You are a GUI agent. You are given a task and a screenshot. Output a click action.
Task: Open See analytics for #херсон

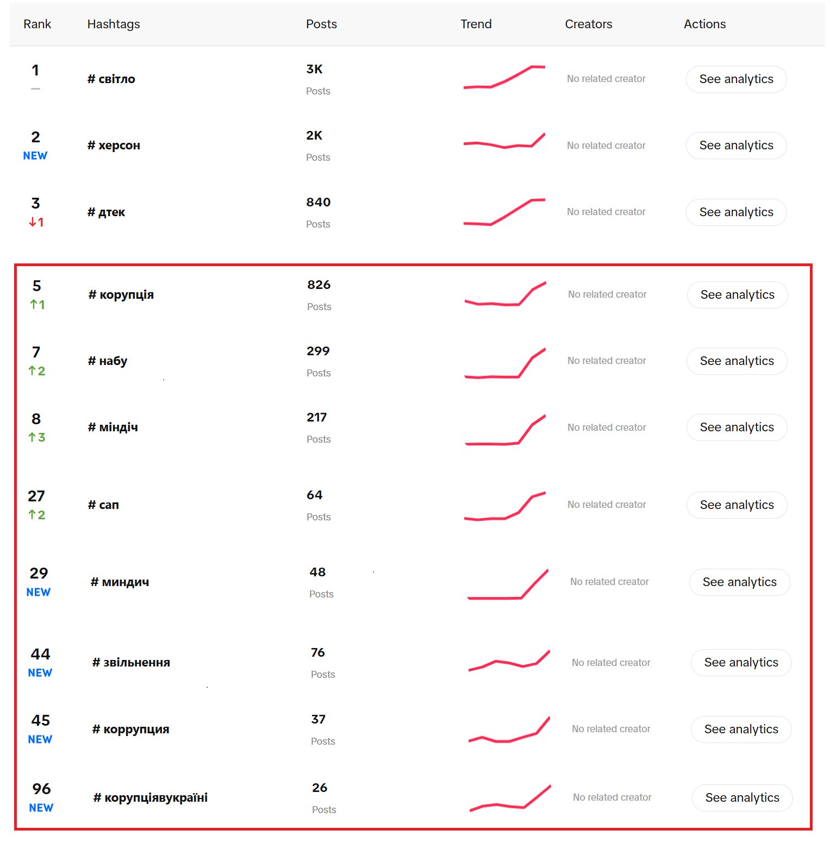click(x=735, y=146)
